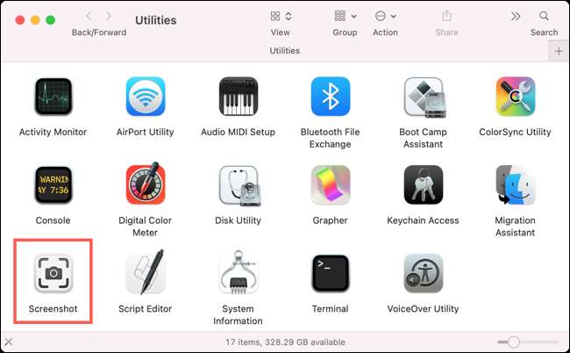This screenshot has height=353, width=570.
Task: Select the Keychain Access icon
Action: (x=424, y=185)
